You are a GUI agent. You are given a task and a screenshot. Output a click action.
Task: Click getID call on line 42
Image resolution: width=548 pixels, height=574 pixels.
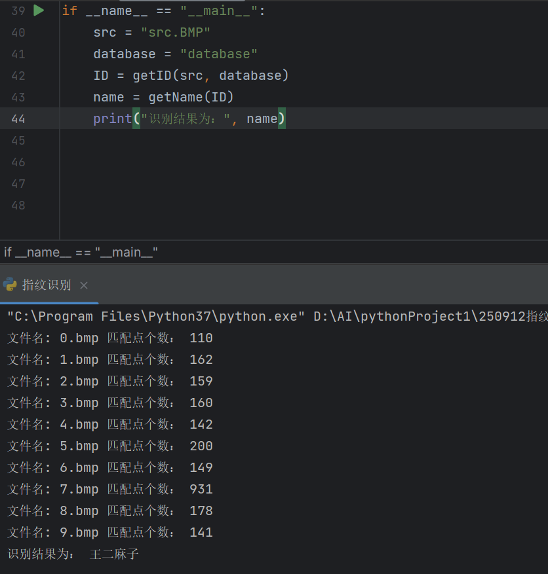(x=210, y=75)
